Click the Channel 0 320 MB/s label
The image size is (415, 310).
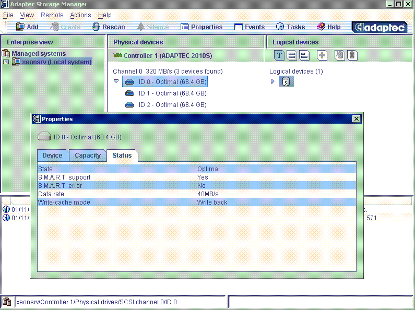[168, 71]
